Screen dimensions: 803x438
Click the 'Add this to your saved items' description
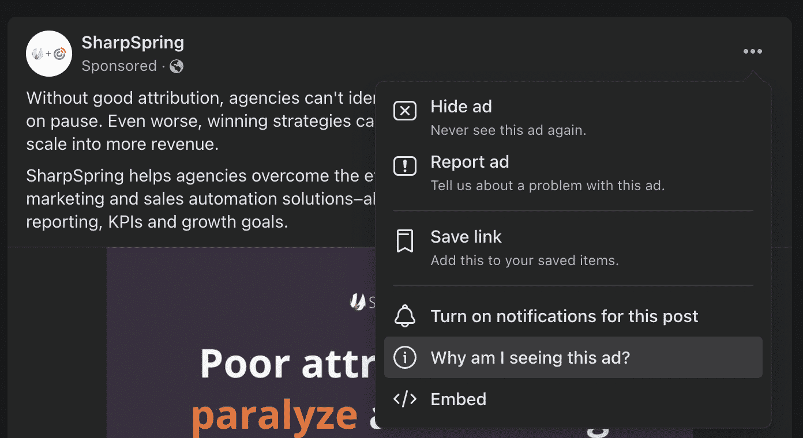click(524, 260)
